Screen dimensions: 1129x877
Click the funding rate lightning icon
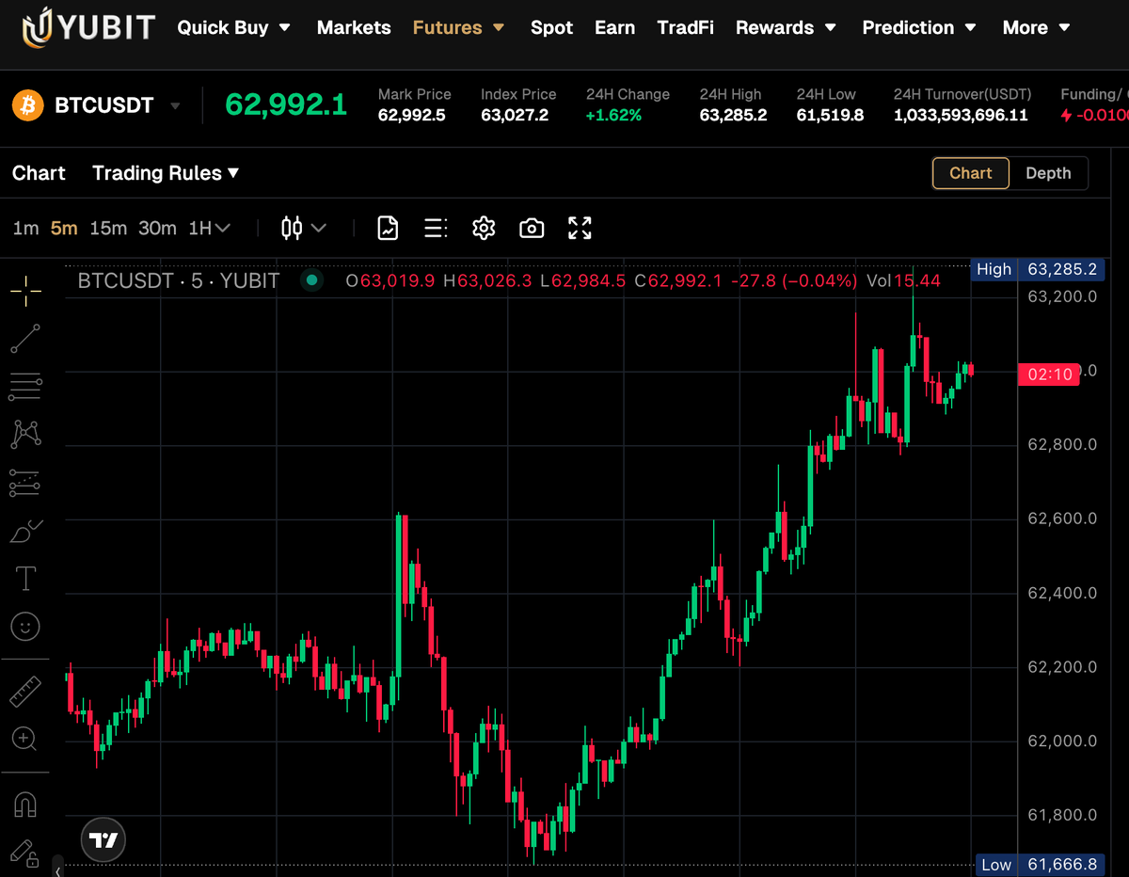pos(1066,115)
